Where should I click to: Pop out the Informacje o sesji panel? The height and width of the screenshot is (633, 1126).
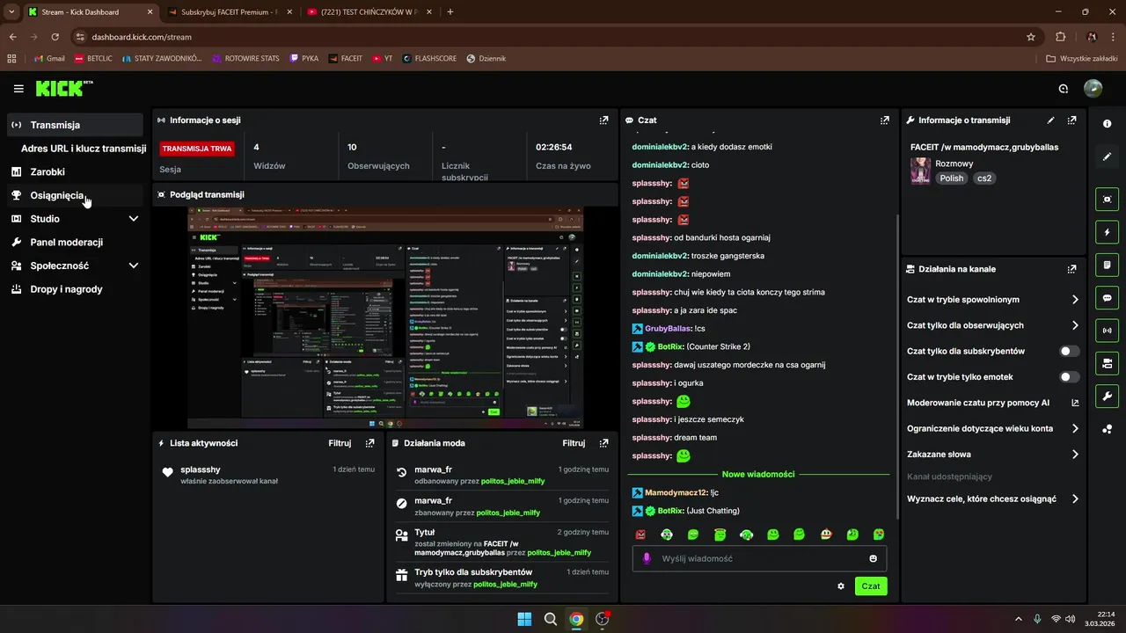(x=603, y=120)
